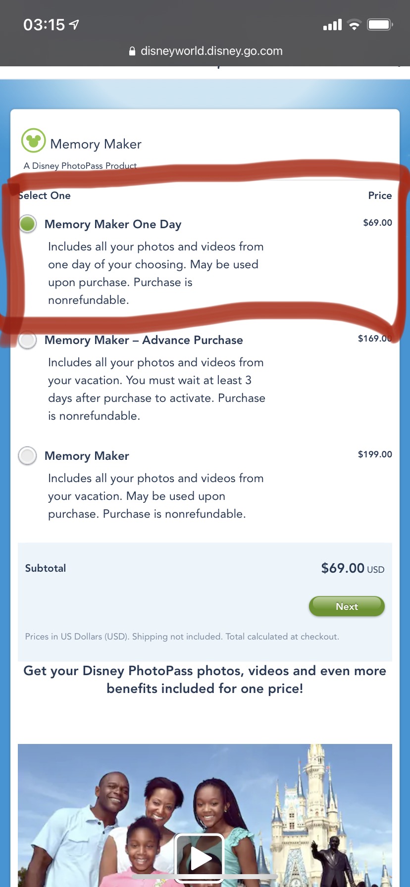Screen dimensions: 410x887
Task: Tap the location arrow in status bar
Action: pyautogui.click(x=74, y=24)
